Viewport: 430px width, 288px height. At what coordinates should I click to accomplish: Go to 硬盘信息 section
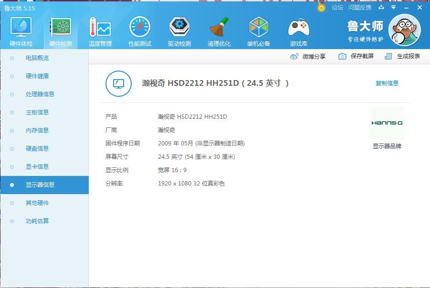[37, 149]
